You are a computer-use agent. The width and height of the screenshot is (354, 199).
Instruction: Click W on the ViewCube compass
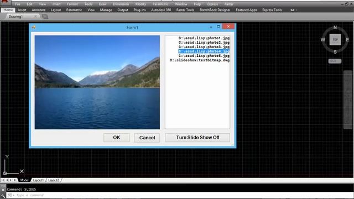[x=323, y=40]
